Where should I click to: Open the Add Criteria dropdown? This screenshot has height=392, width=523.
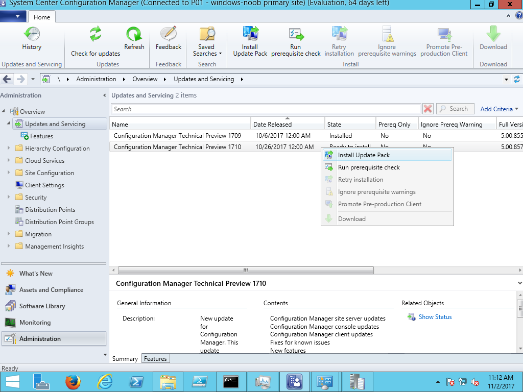pyautogui.click(x=499, y=109)
